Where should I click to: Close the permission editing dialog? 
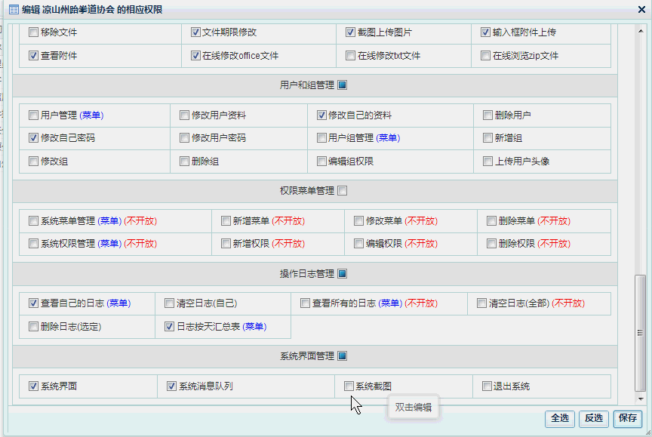[642, 10]
